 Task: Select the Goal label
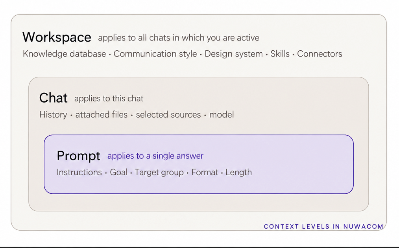point(118,172)
